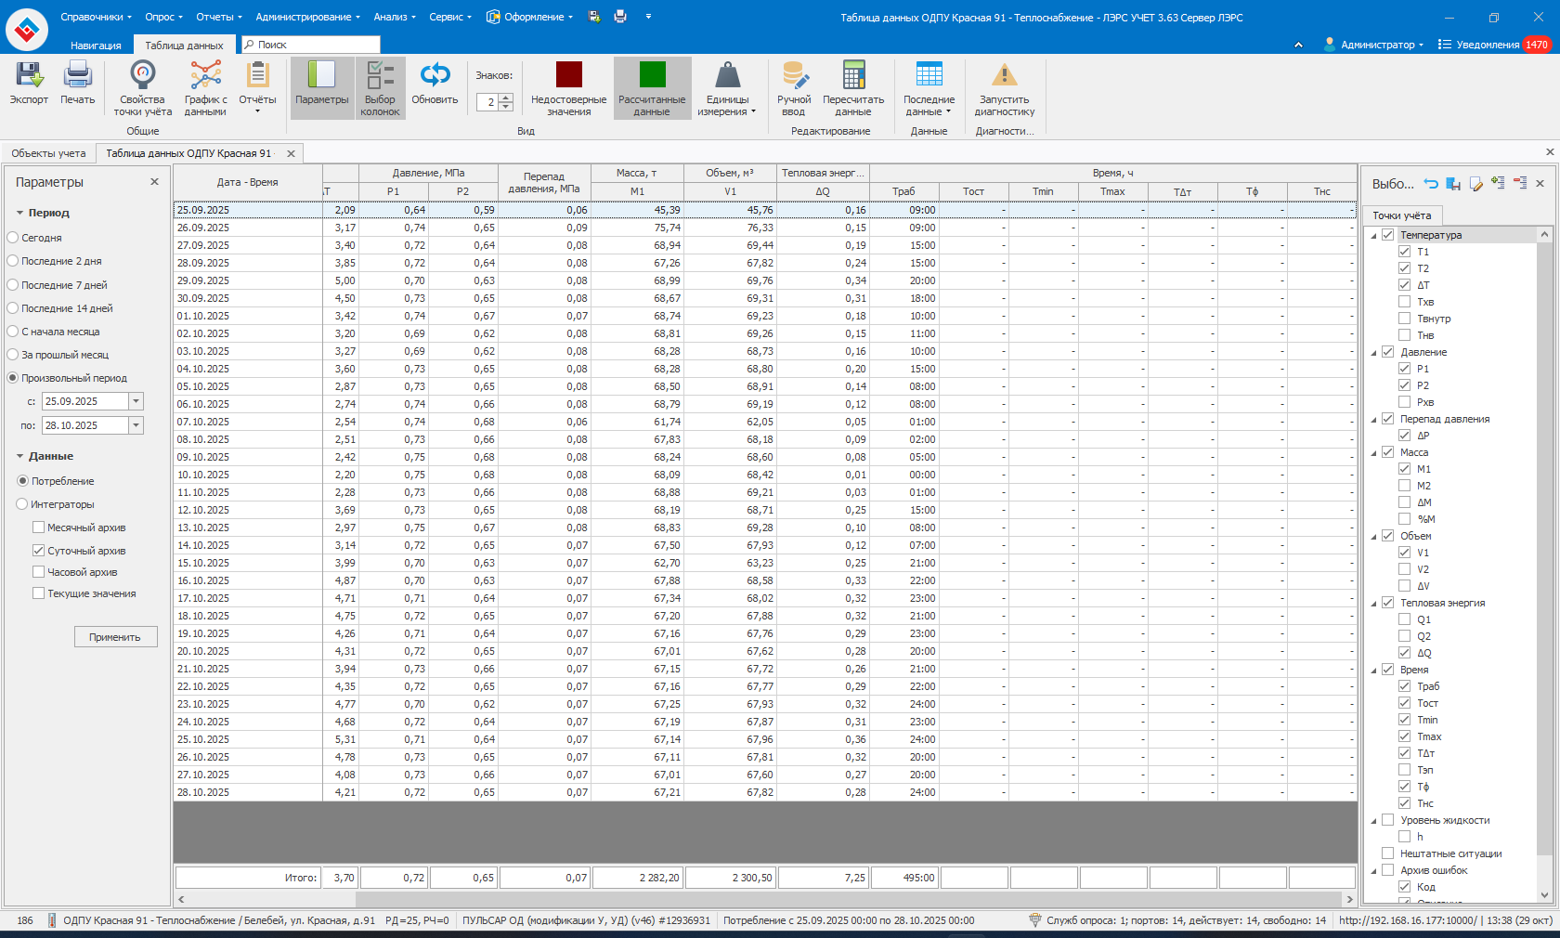Enable the Месячный архив checkbox
The image size is (1560, 938).
click(39, 528)
